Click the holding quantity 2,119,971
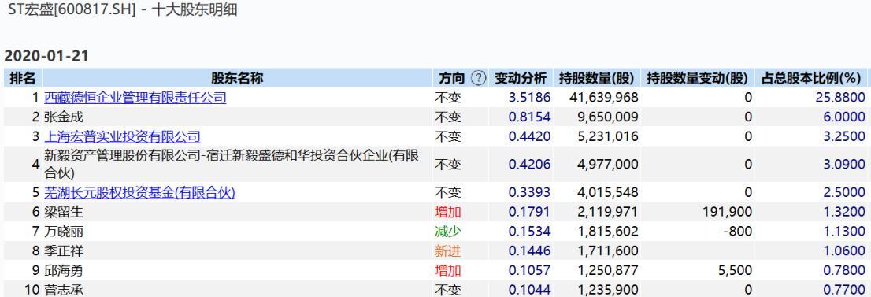 click(608, 213)
